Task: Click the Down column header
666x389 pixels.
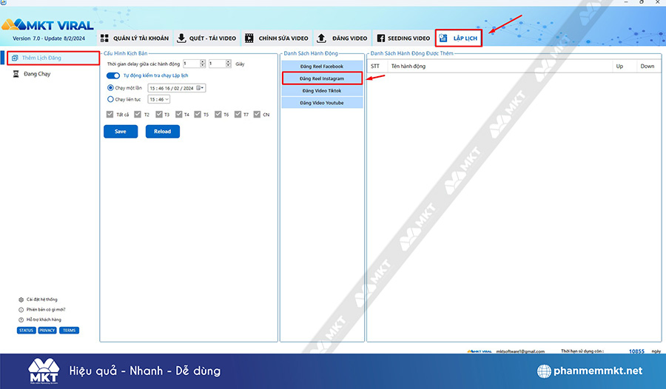Action: (x=647, y=67)
